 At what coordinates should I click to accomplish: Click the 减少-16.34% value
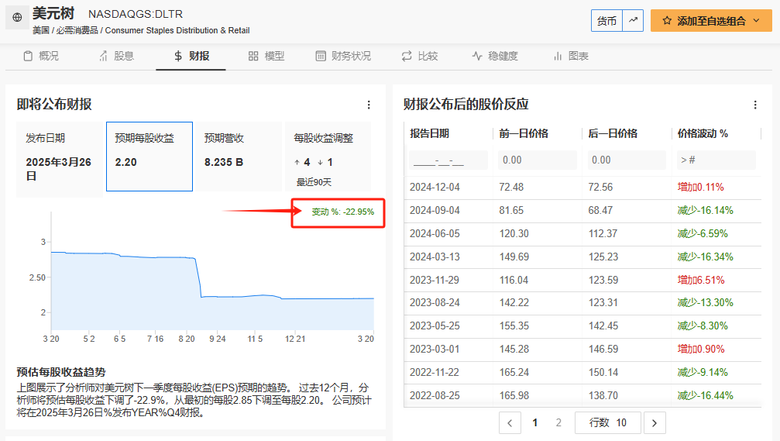(706, 257)
